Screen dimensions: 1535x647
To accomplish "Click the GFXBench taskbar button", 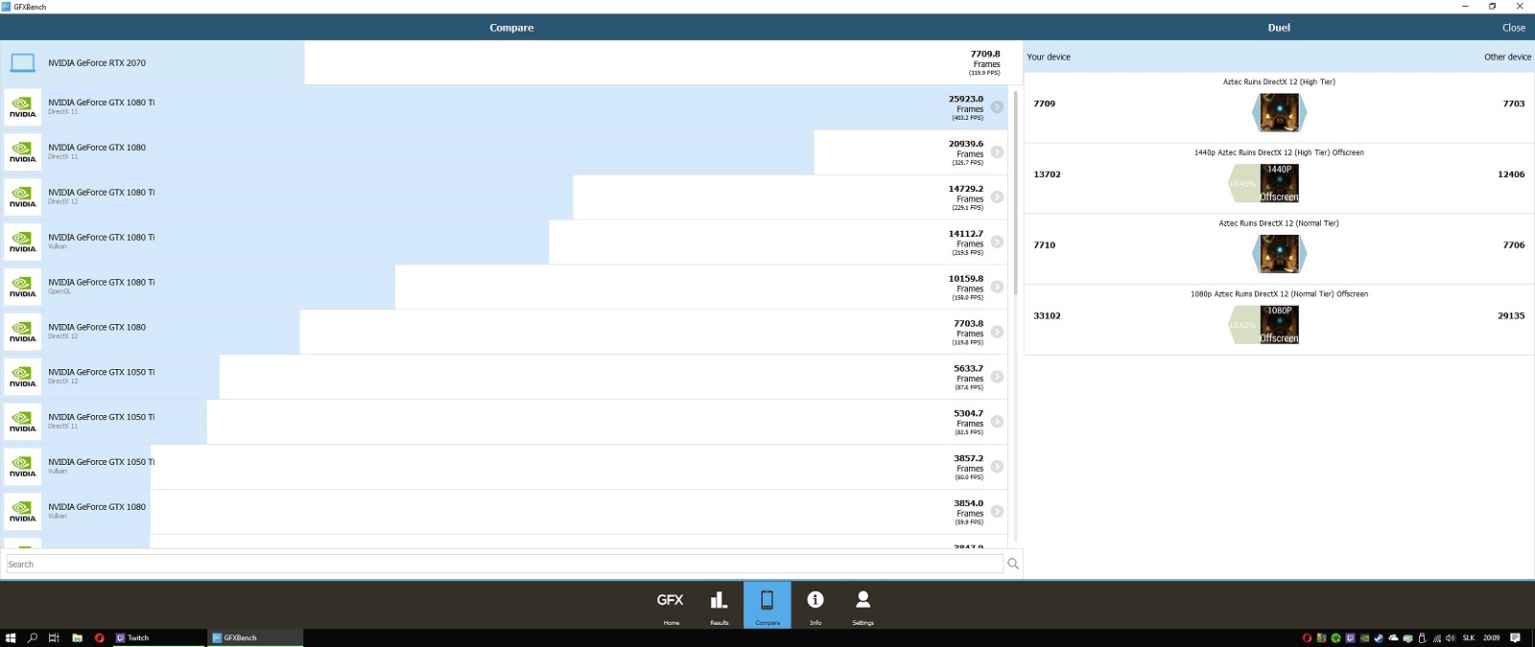I will (255, 637).
